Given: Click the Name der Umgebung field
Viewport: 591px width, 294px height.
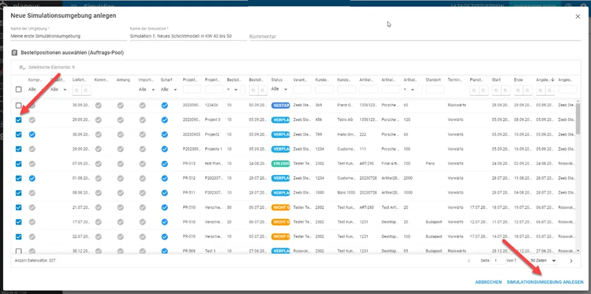Looking at the screenshot, I should pyautogui.click(x=68, y=36).
